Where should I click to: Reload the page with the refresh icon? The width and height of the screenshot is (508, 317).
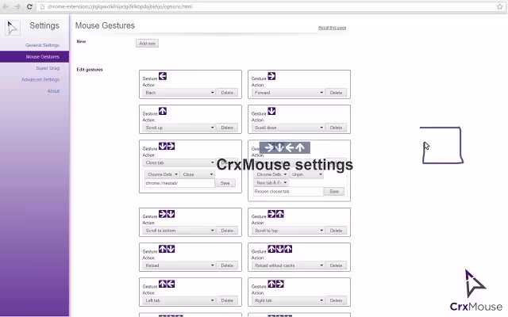tap(29, 6)
